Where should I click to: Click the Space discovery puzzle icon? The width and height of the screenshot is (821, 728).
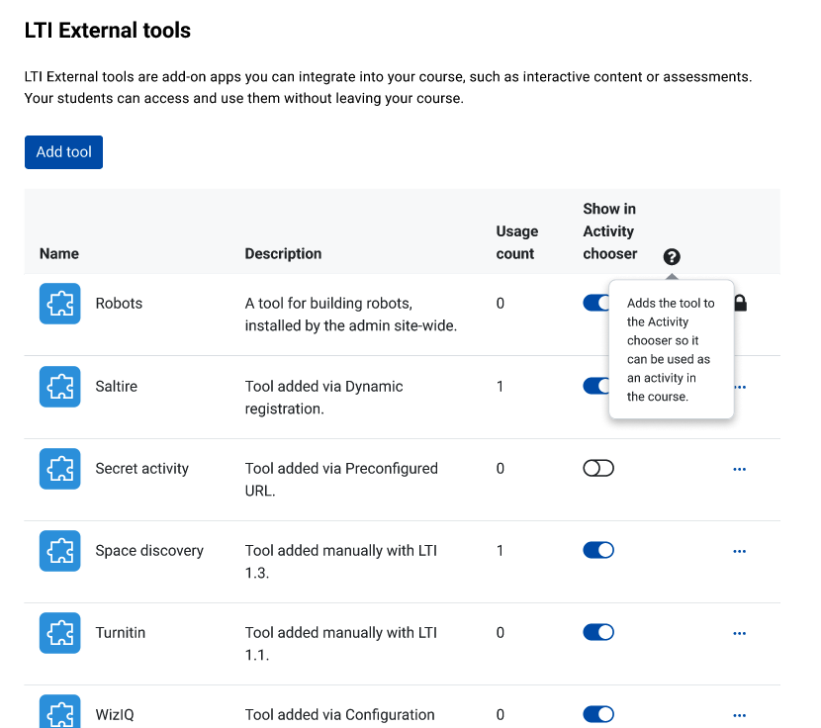(x=59, y=551)
